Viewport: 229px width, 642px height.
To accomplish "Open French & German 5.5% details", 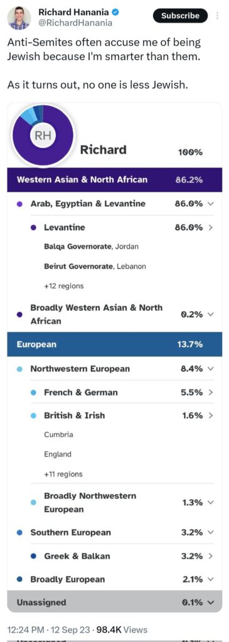I will point(211,392).
